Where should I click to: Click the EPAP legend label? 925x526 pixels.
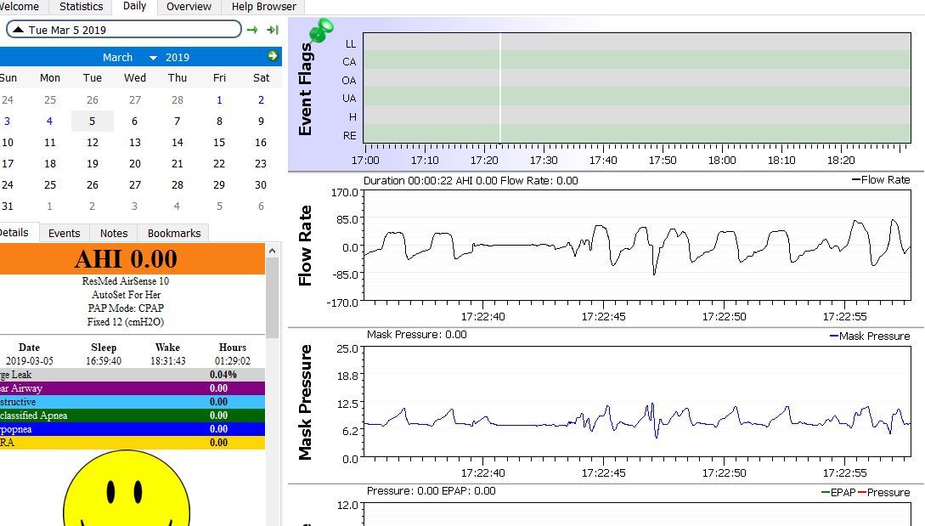838,492
